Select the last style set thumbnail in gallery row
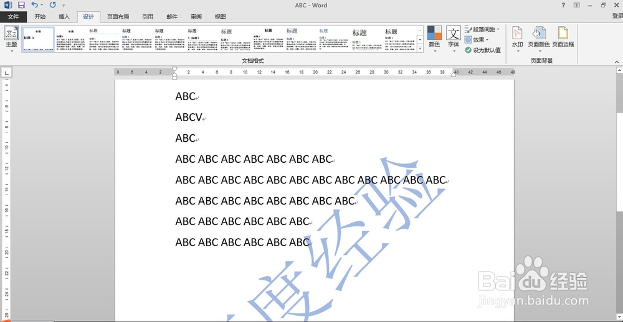The width and height of the screenshot is (623, 322). click(x=399, y=39)
